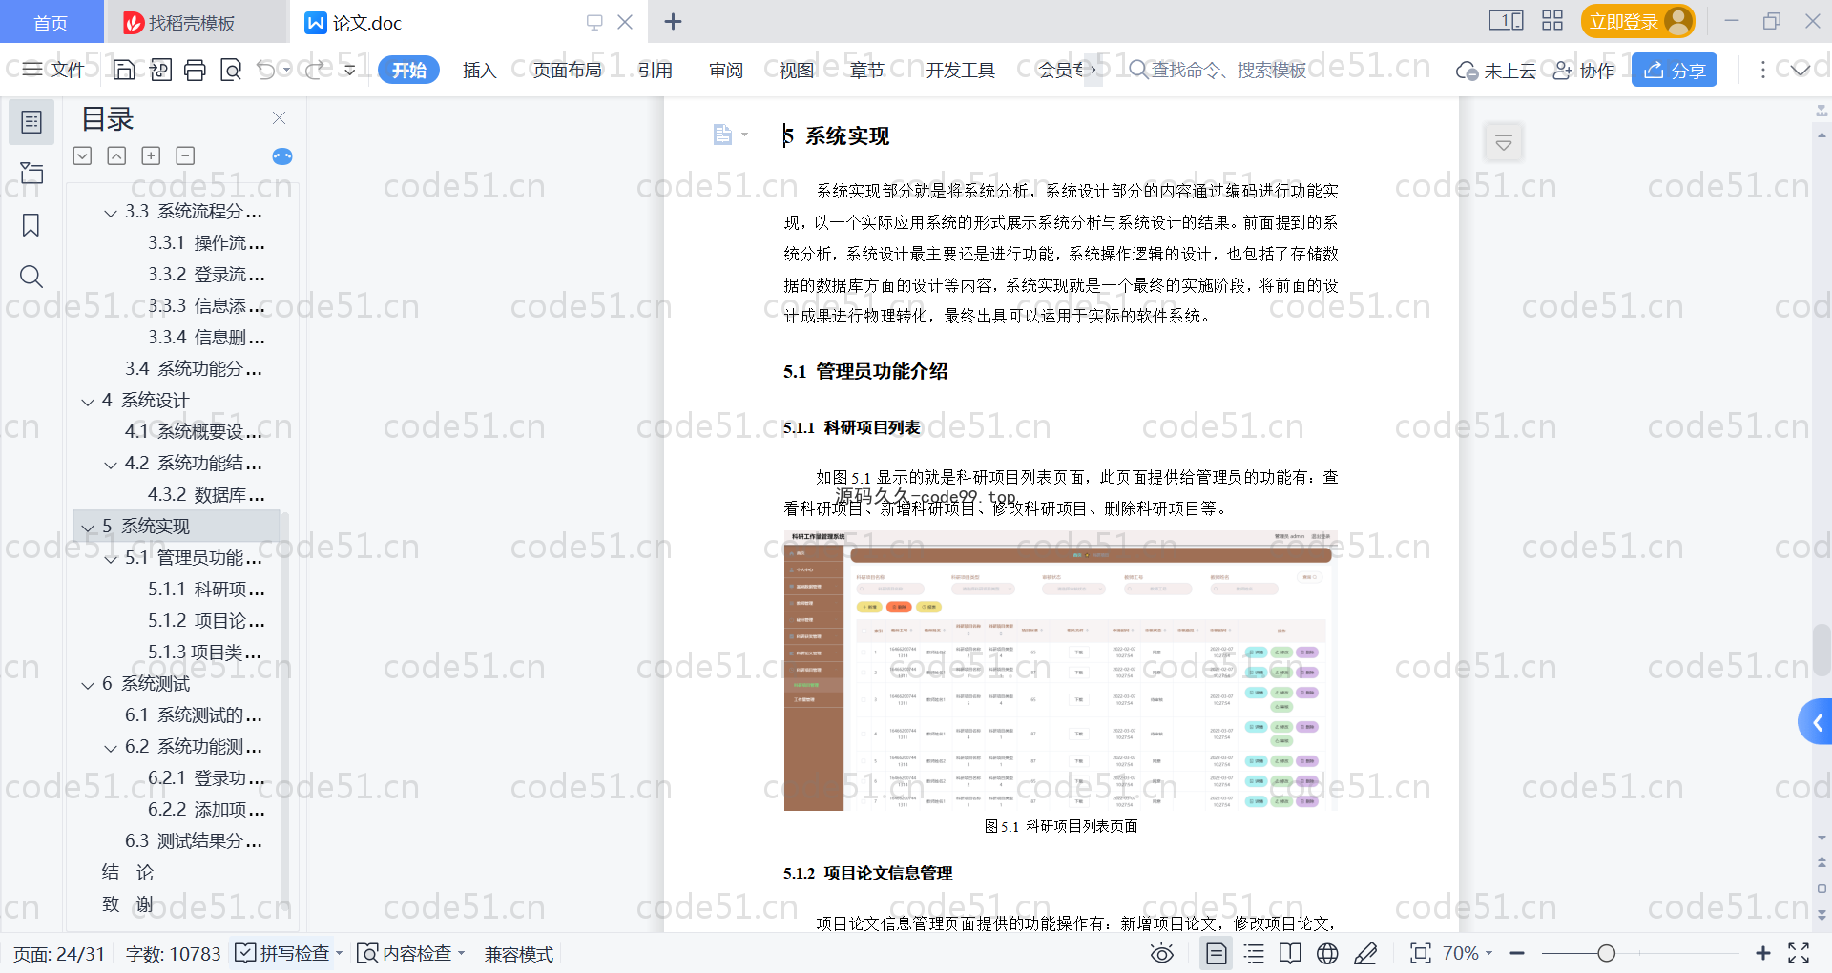Switch to reading mode book icon
The width and height of the screenshot is (1832, 973).
1290,953
